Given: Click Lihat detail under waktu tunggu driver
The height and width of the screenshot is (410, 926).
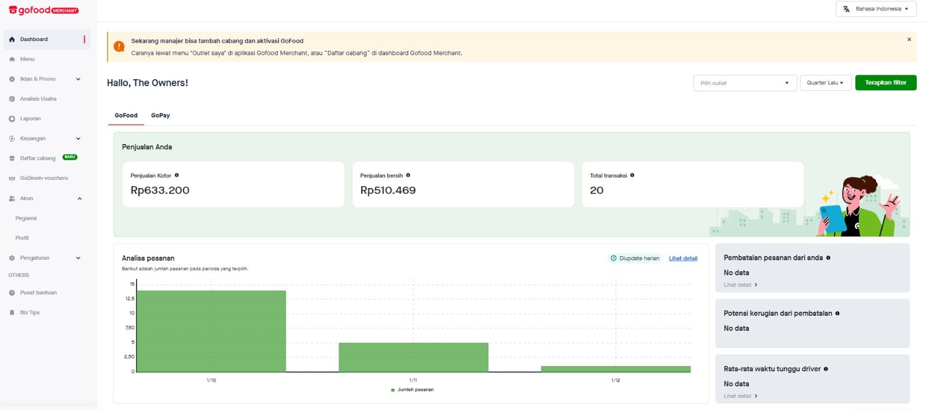Looking at the screenshot, I should (740, 396).
